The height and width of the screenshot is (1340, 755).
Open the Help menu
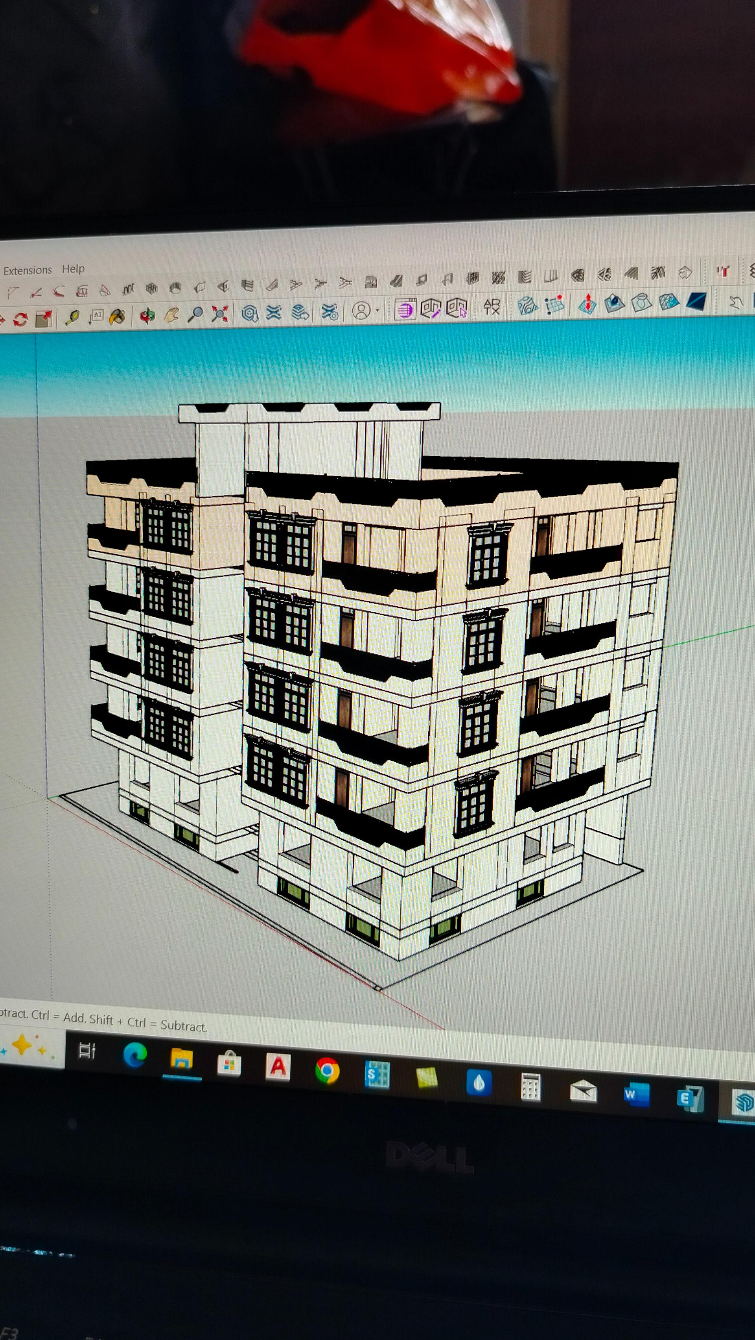pyautogui.click(x=73, y=269)
